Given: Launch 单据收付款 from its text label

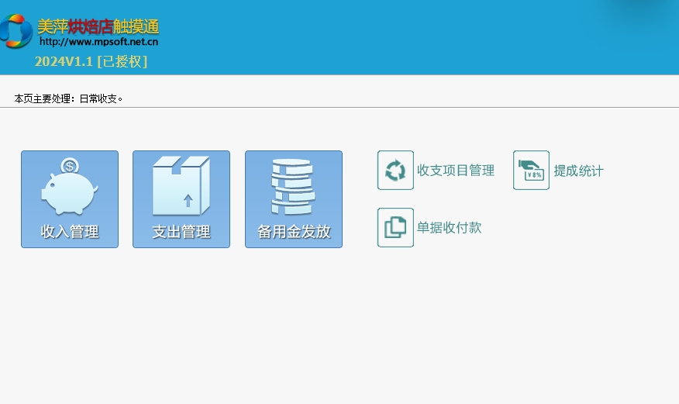Looking at the screenshot, I should (x=449, y=228).
